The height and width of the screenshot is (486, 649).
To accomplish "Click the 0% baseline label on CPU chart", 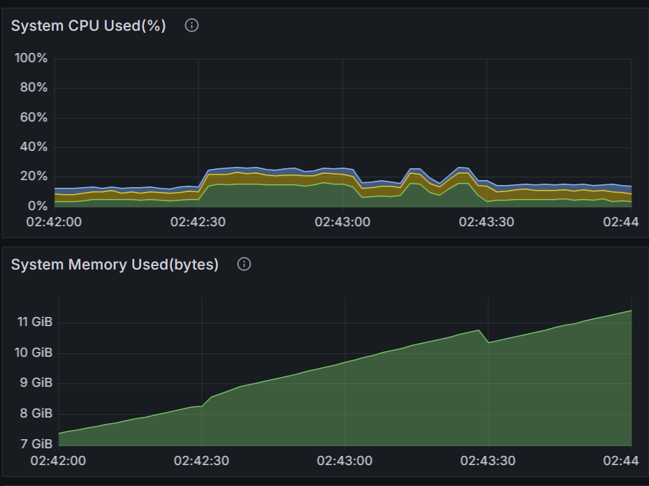I will point(36,207).
